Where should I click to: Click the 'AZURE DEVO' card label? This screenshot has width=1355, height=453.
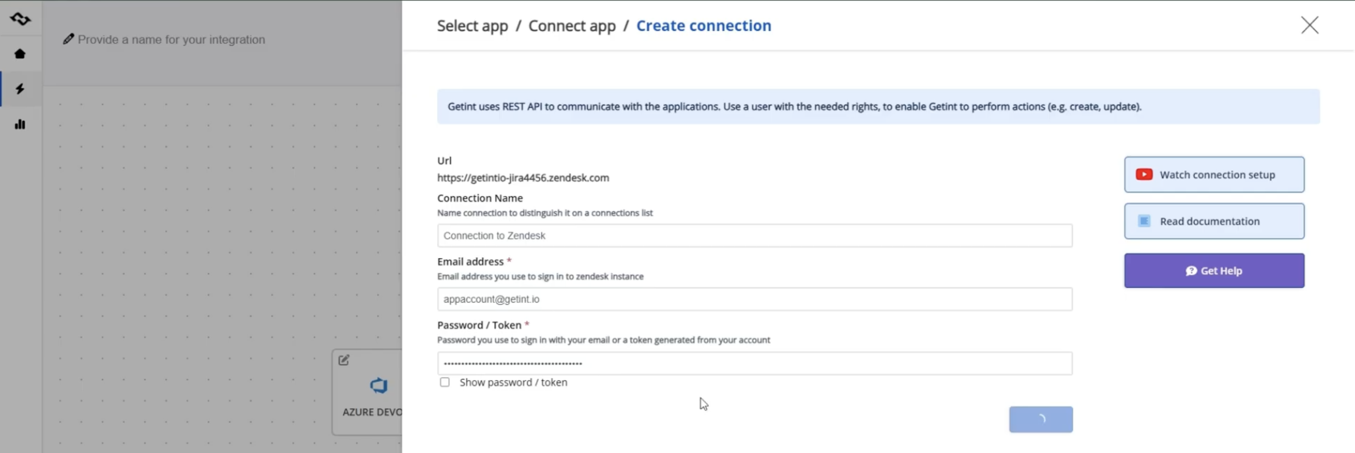(x=372, y=412)
